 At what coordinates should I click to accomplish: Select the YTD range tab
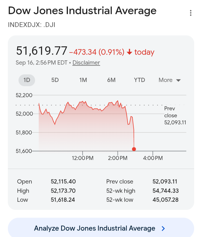pyautogui.click(x=139, y=80)
